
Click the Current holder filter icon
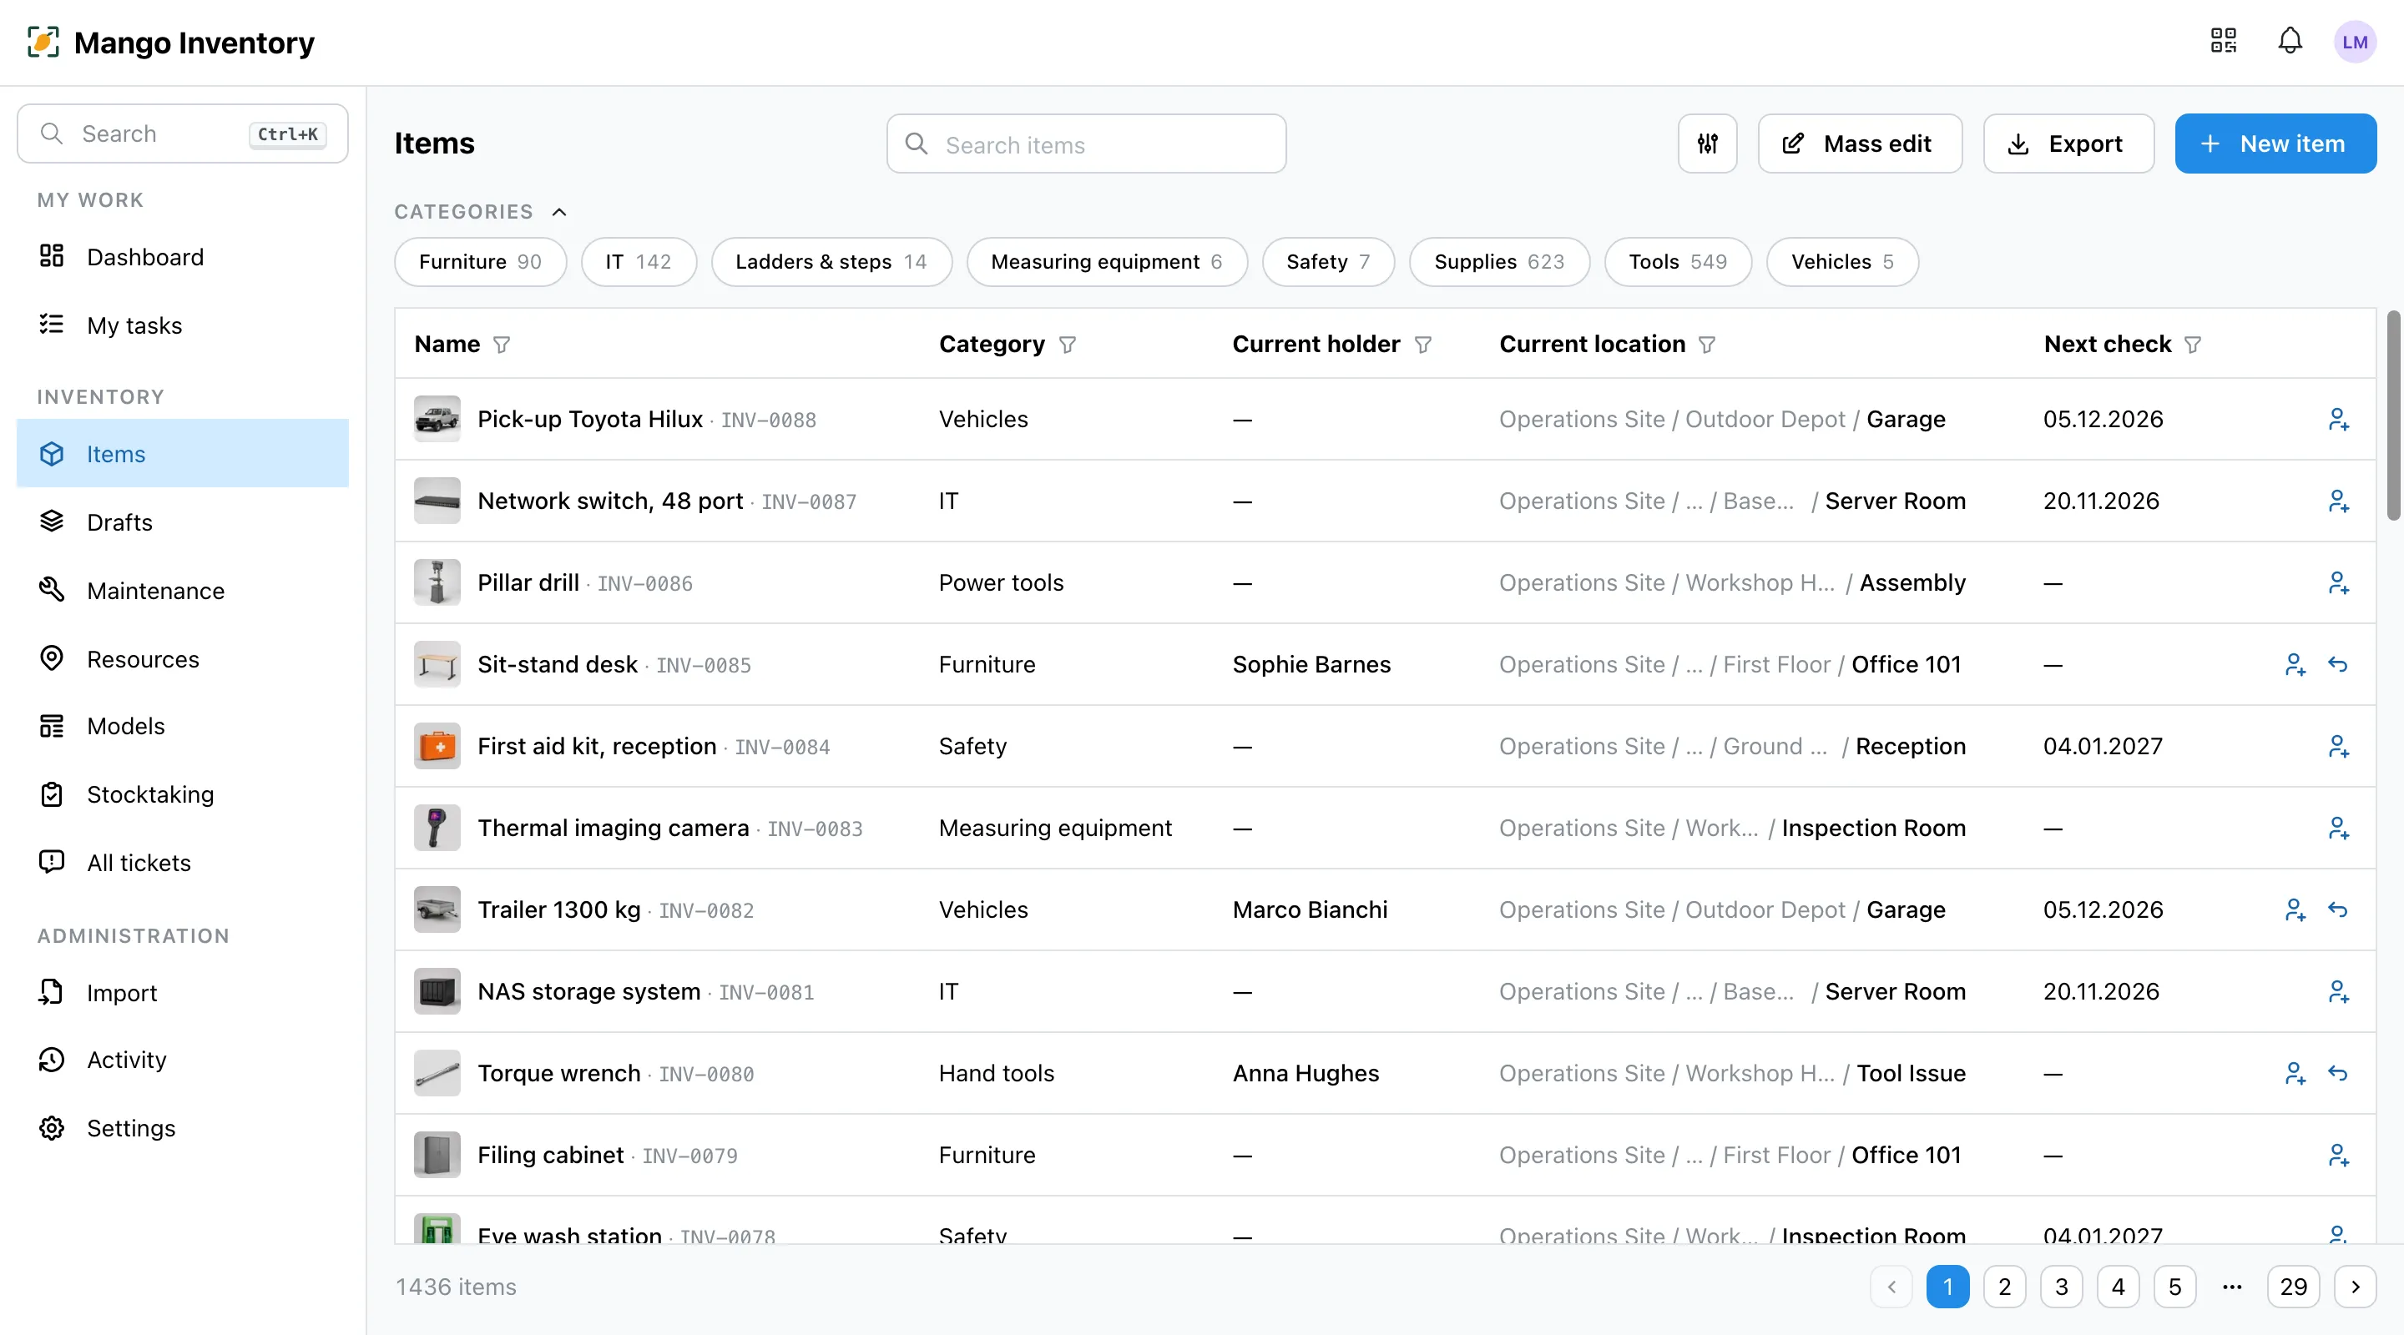(x=1423, y=345)
